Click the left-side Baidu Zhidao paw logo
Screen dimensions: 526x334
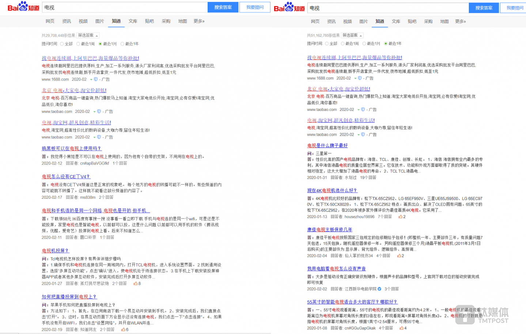23,6
